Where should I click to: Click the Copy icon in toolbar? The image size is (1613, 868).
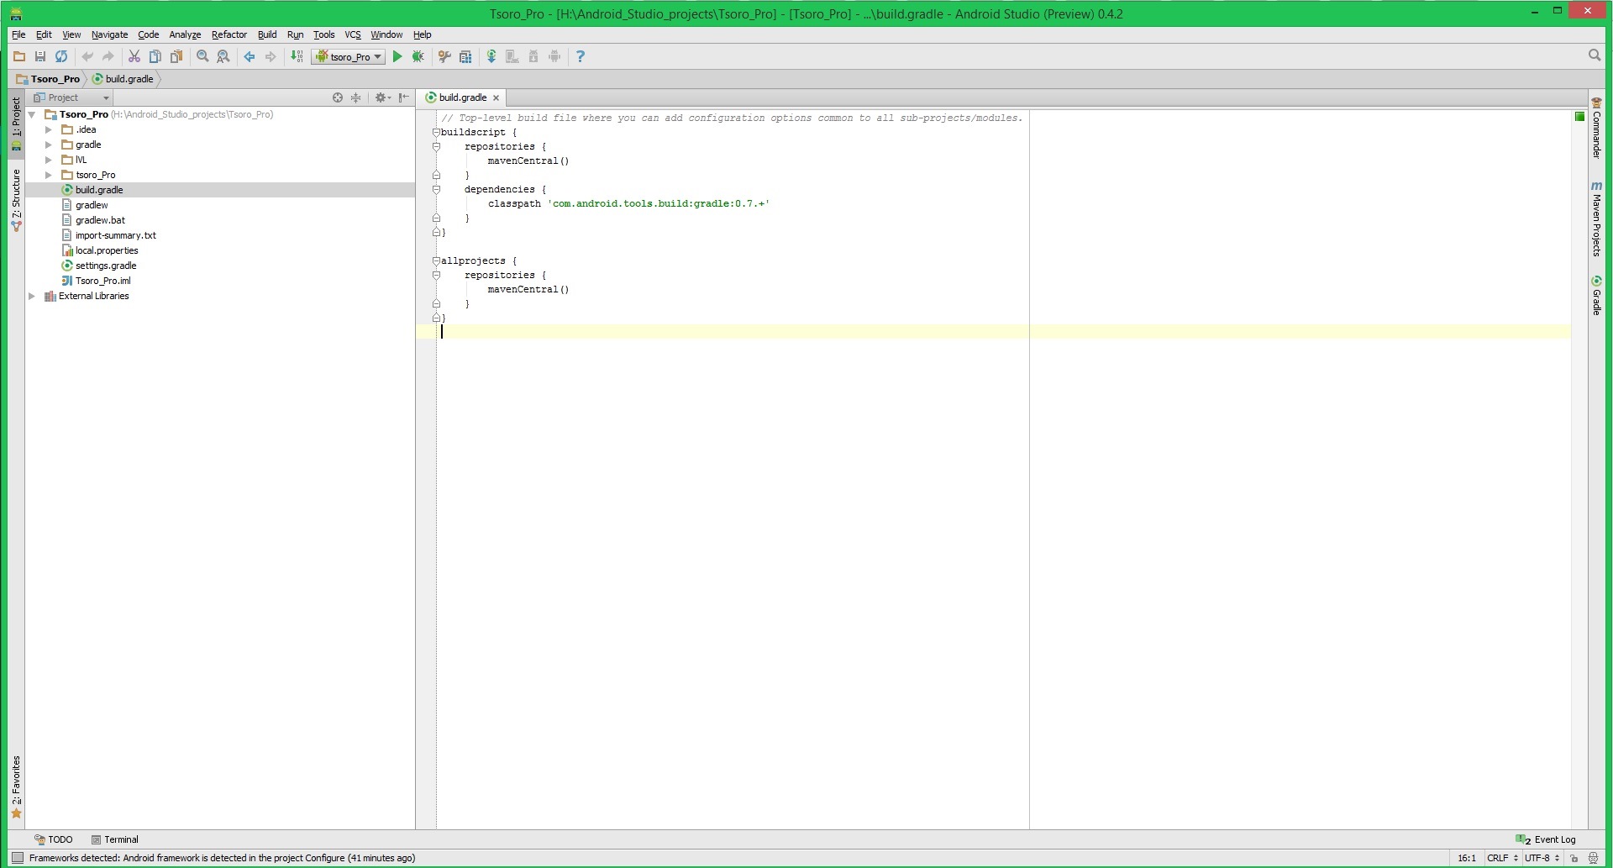click(155, 56)
